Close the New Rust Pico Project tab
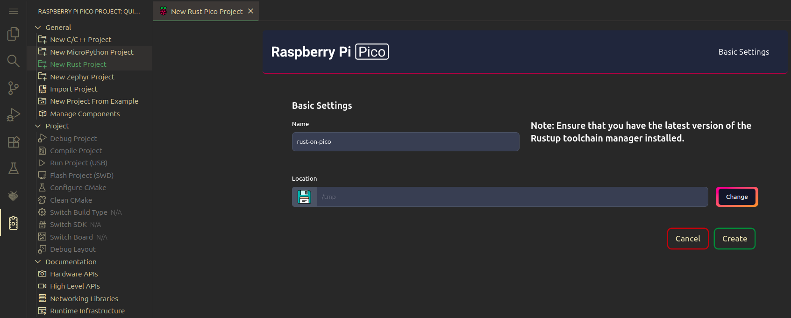Image resolution: width=791 pixels, height=318 pixels. 251,11
